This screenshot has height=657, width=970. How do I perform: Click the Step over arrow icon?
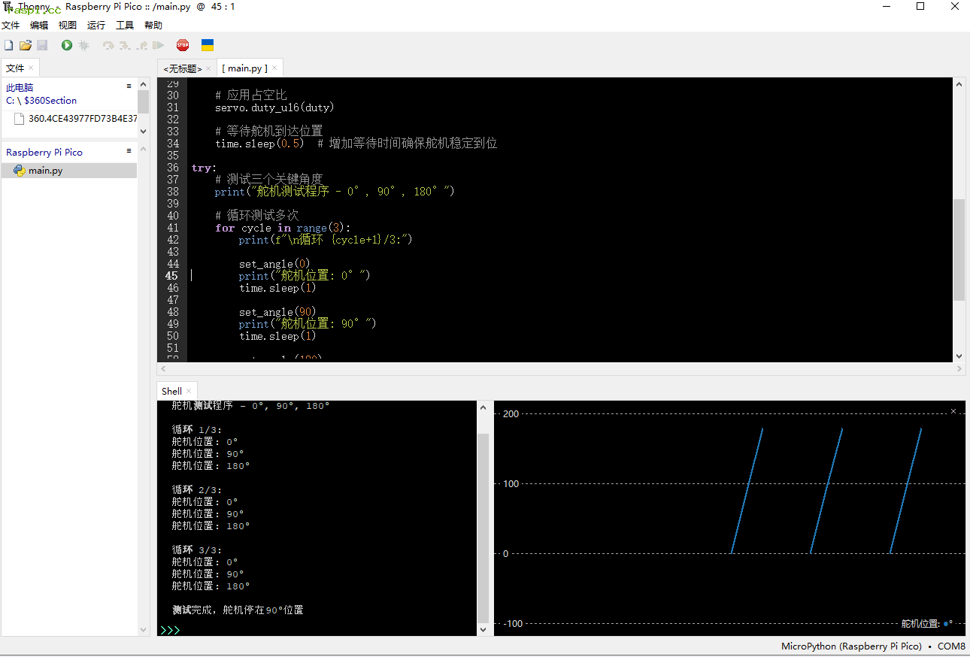pos(108,46)
